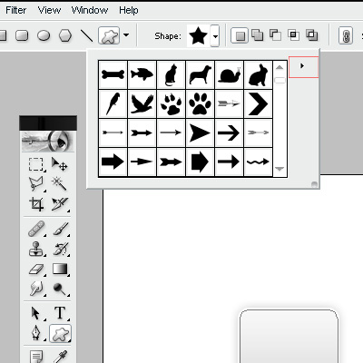Select Custom Shape tool in toolbox
Image resolution: width=363 pixels, height=363 pixels.
click(60, 334)
